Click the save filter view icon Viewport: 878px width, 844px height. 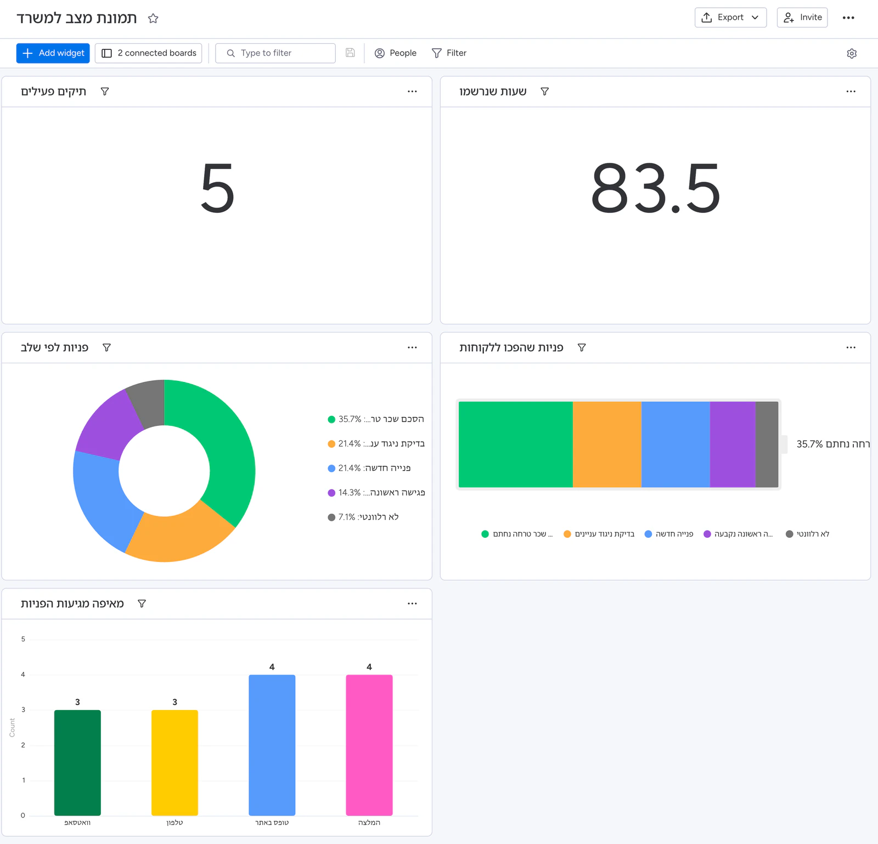(350, 53)
